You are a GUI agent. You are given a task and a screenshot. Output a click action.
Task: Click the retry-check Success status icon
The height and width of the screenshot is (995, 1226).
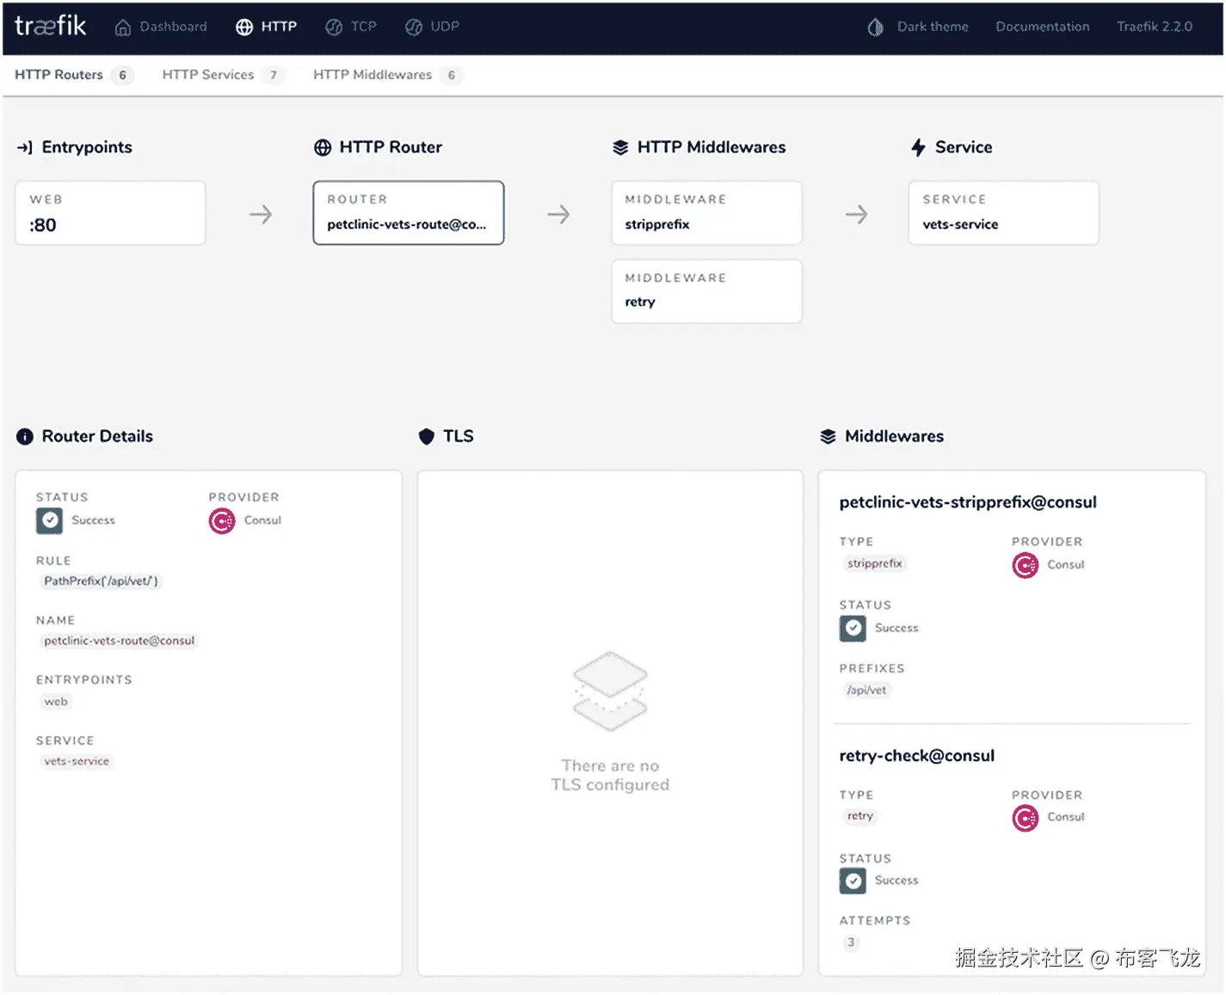coord(853,881)
